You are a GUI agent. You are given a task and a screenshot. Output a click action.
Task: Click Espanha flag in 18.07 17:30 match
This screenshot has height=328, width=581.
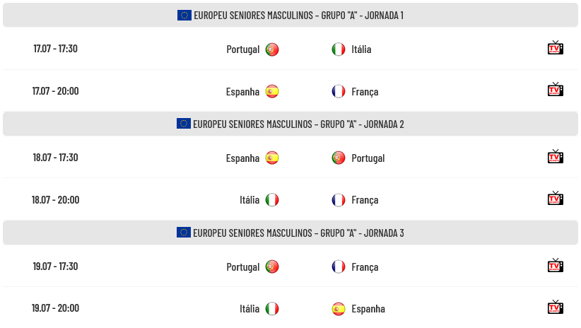tap(272, 158)
